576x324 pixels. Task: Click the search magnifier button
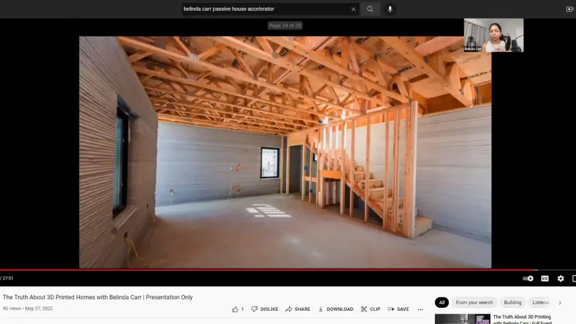[370, 9]
